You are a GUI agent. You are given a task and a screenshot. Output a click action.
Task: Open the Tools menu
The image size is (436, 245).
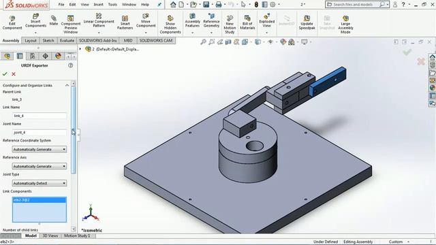tap(112, 5)
